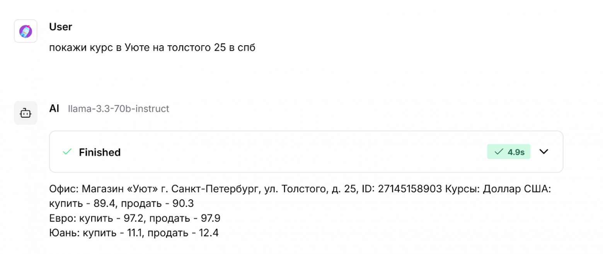The width and height of the screenshot is (603, 254).
Task: Click the AI sender label
Action: click(x=54, y=108)
